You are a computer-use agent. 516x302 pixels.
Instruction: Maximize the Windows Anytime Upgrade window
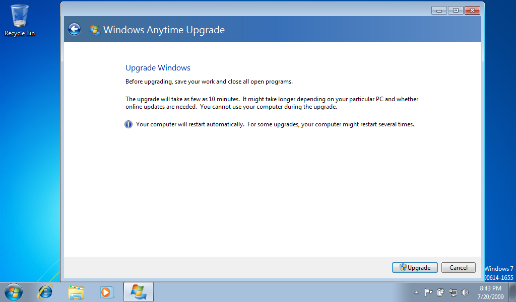coord(456,11)
